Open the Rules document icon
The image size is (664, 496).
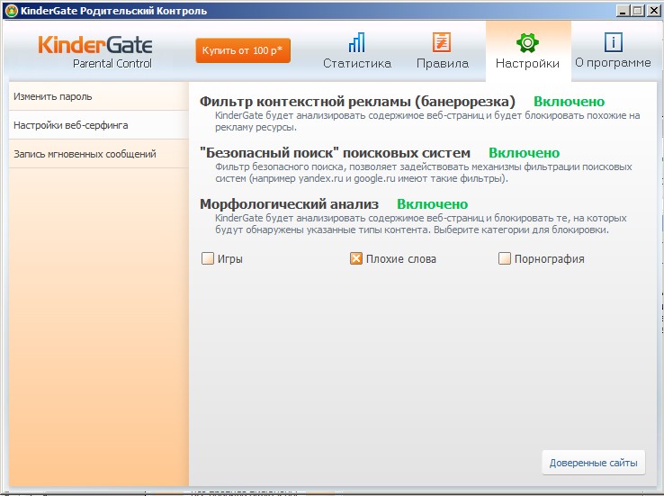tap(442, 42)
